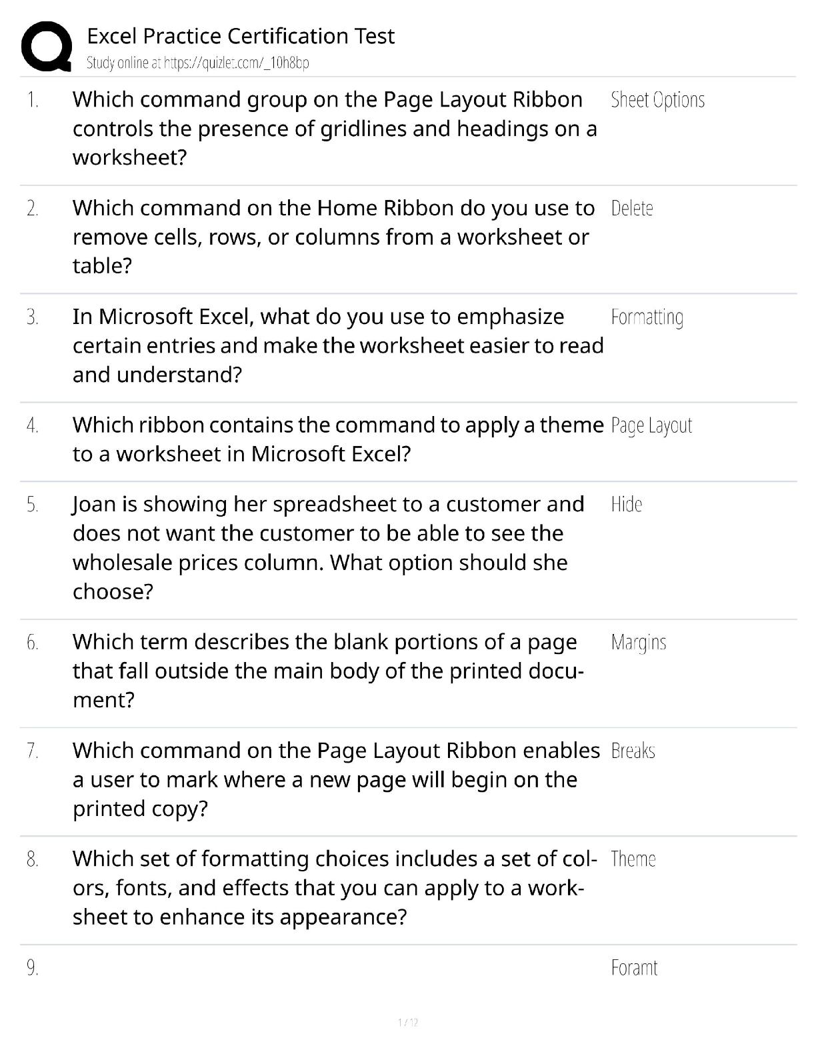Viewport: 816px width, 1056px height.
Task: Click the question about emphasizing certain entries
Action: (x=337, y=345)
